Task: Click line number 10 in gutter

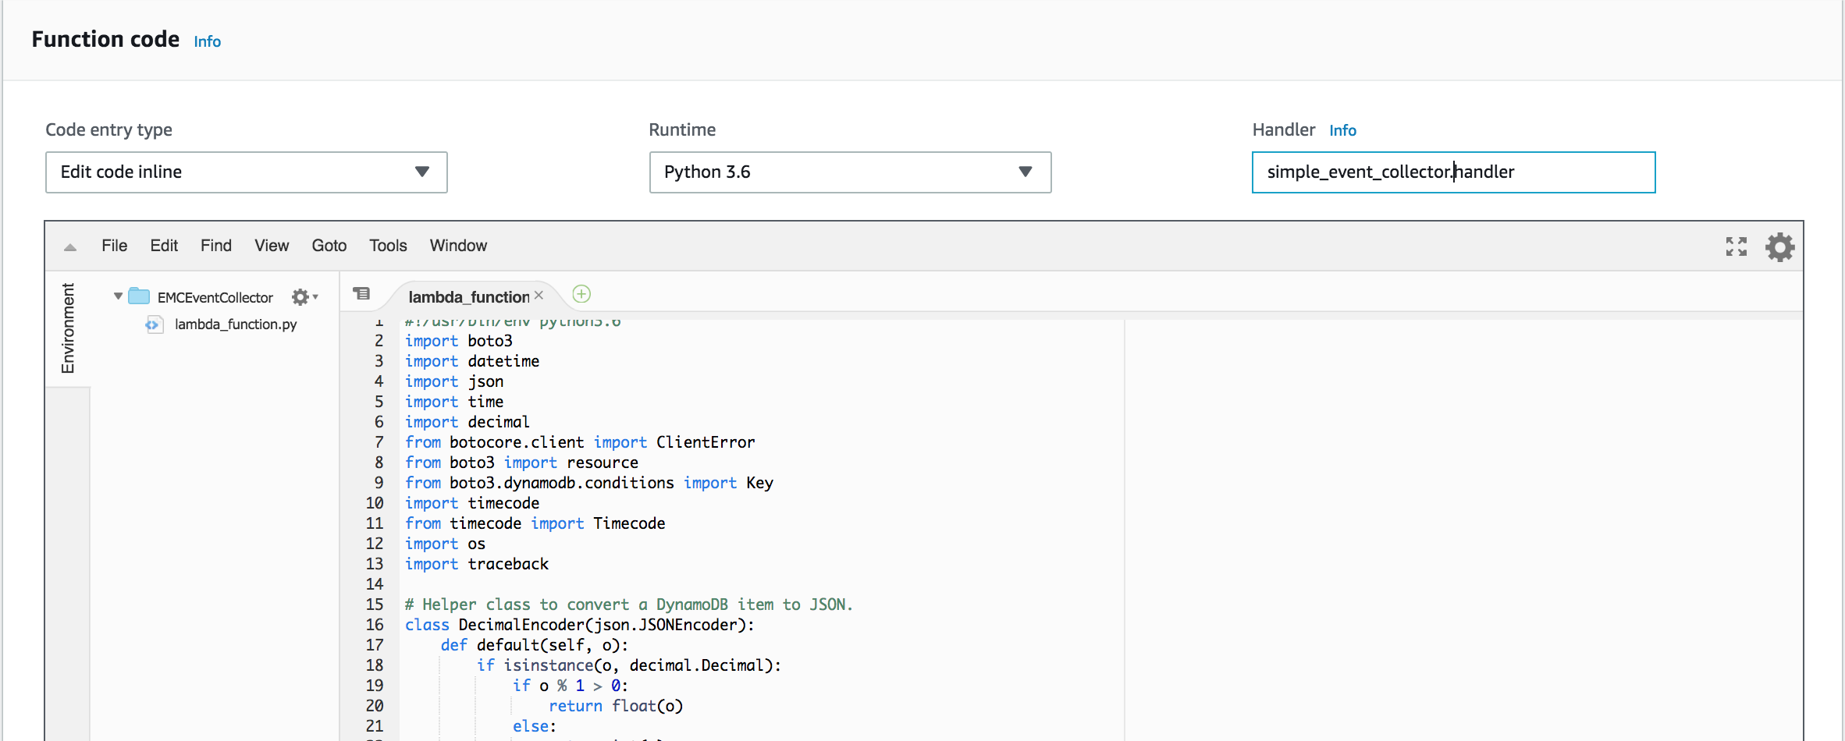Action: coord(375,503)
